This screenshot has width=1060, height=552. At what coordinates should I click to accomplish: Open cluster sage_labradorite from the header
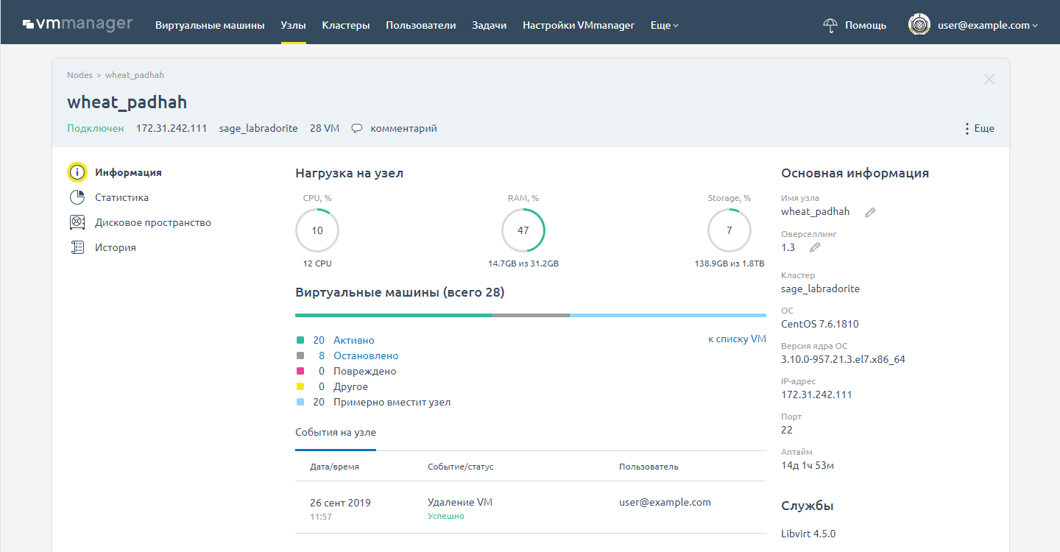tap(258, 127)
